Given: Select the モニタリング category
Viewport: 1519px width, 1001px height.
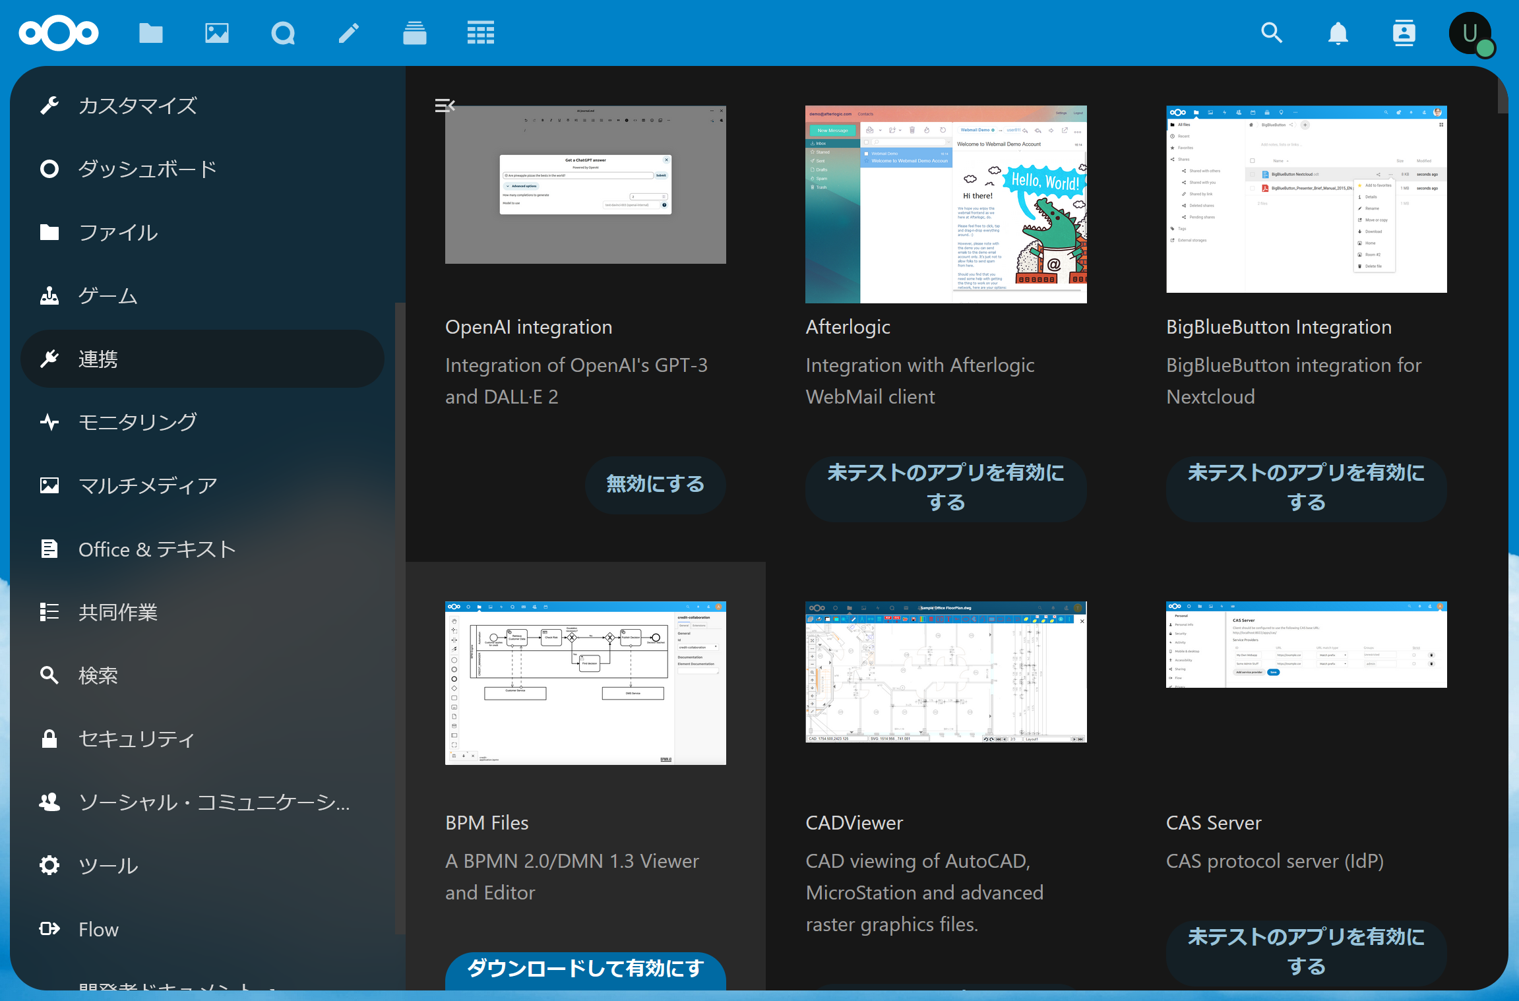Looking at the screenshot, I should click(202, 422).
